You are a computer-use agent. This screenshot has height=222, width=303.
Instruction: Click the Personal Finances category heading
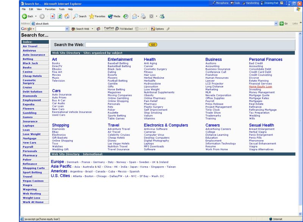coord(266,59)
